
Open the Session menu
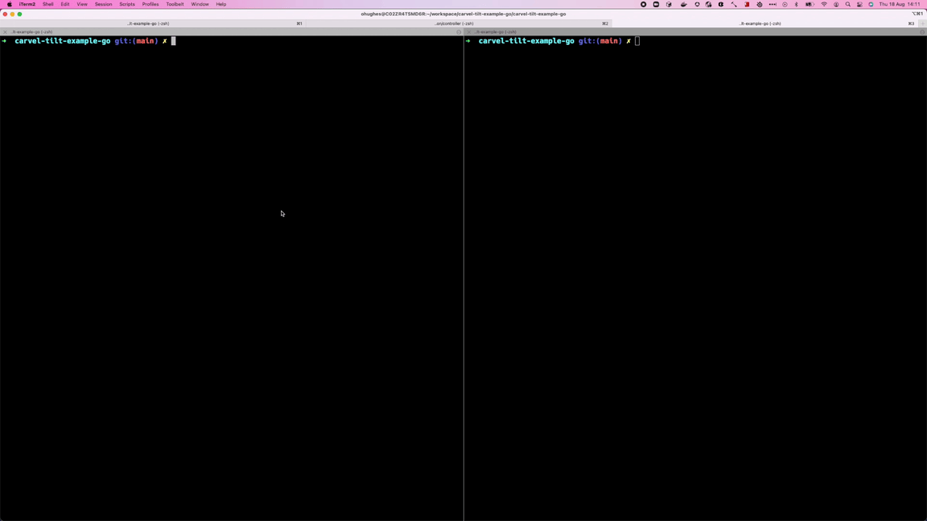coord(103,4)
